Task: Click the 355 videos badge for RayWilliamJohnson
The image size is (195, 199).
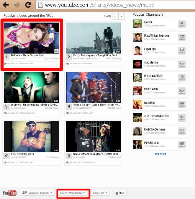Action: click(x=182, y=37)
